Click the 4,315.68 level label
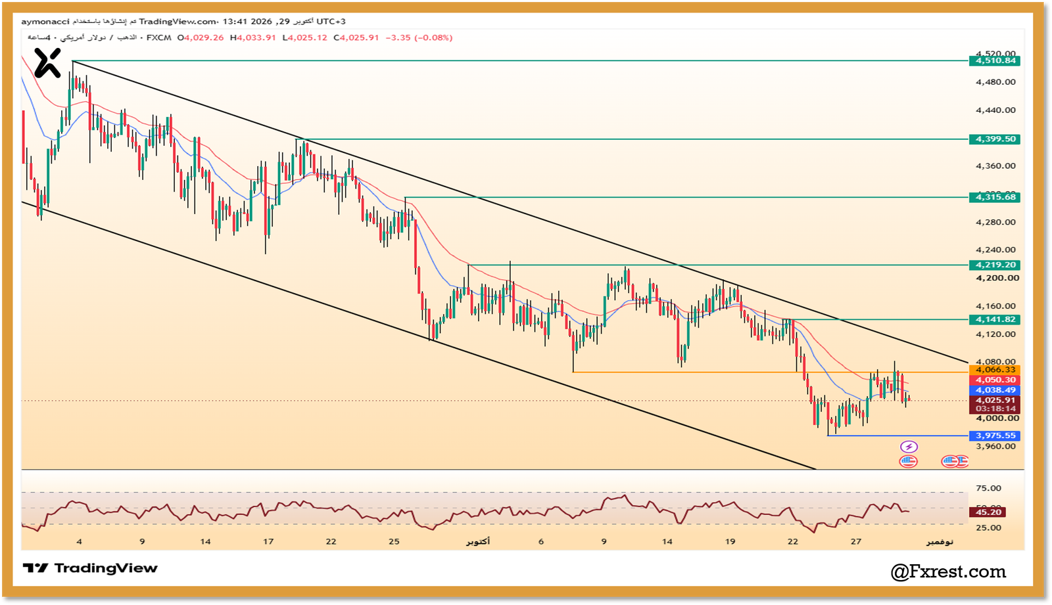Viewport: 1052px width, 605px height. 995,197
